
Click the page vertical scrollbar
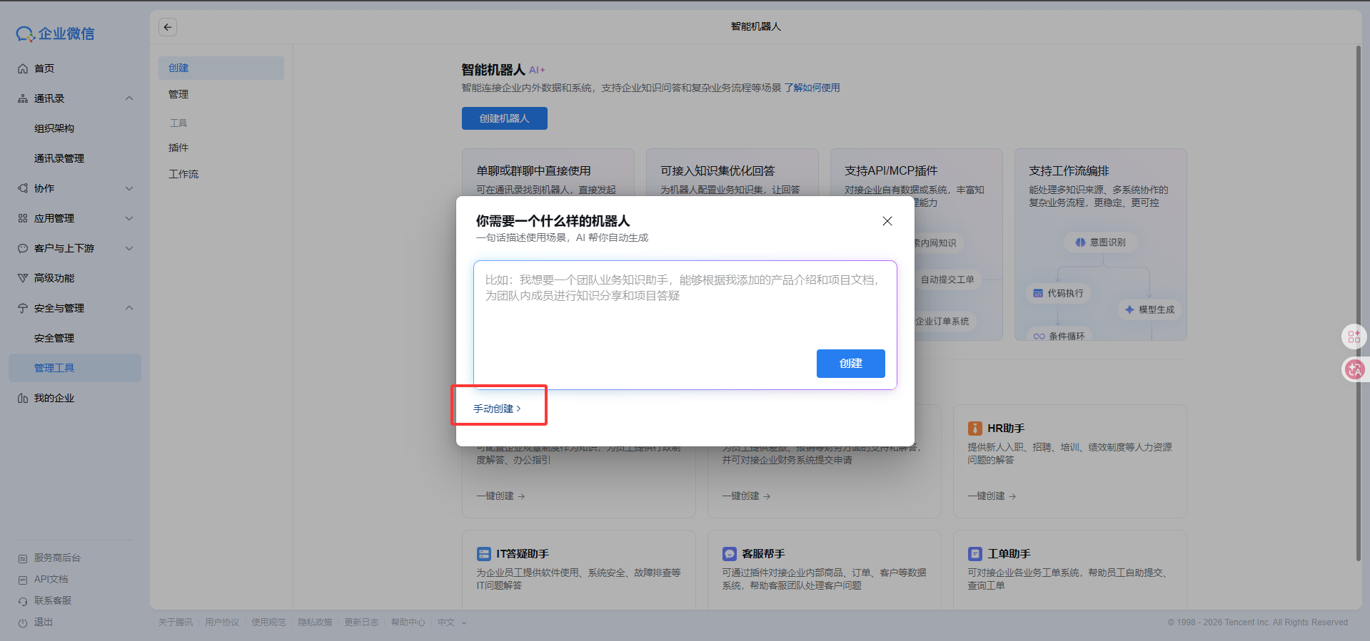point(1358,303)
